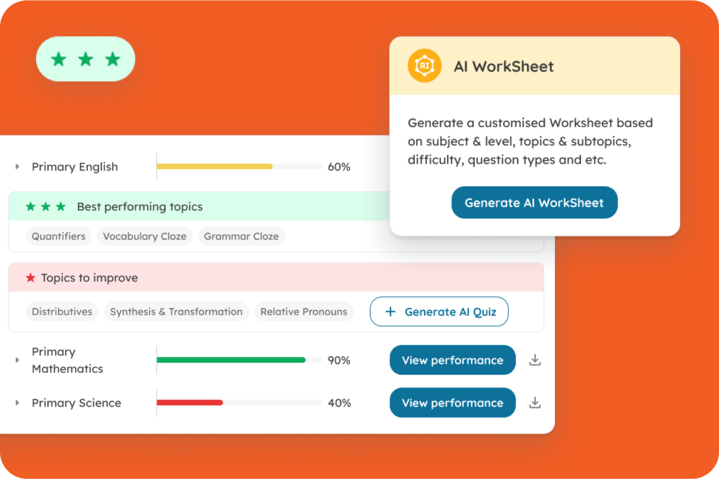Click the Primary English 60% progress bar
This screenshot has width=719, height=479.
tap(239, 167)
